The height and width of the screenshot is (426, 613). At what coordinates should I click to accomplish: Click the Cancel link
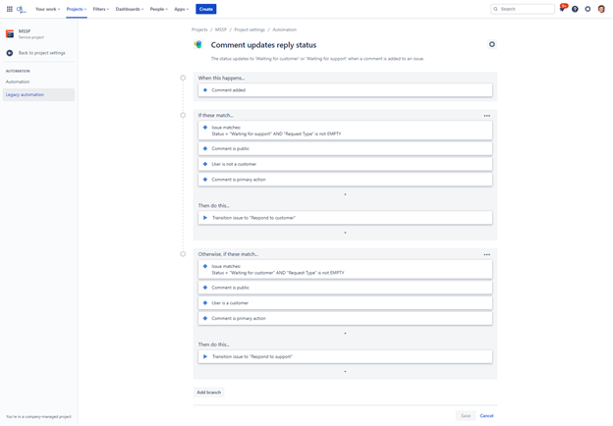point(486,416)
